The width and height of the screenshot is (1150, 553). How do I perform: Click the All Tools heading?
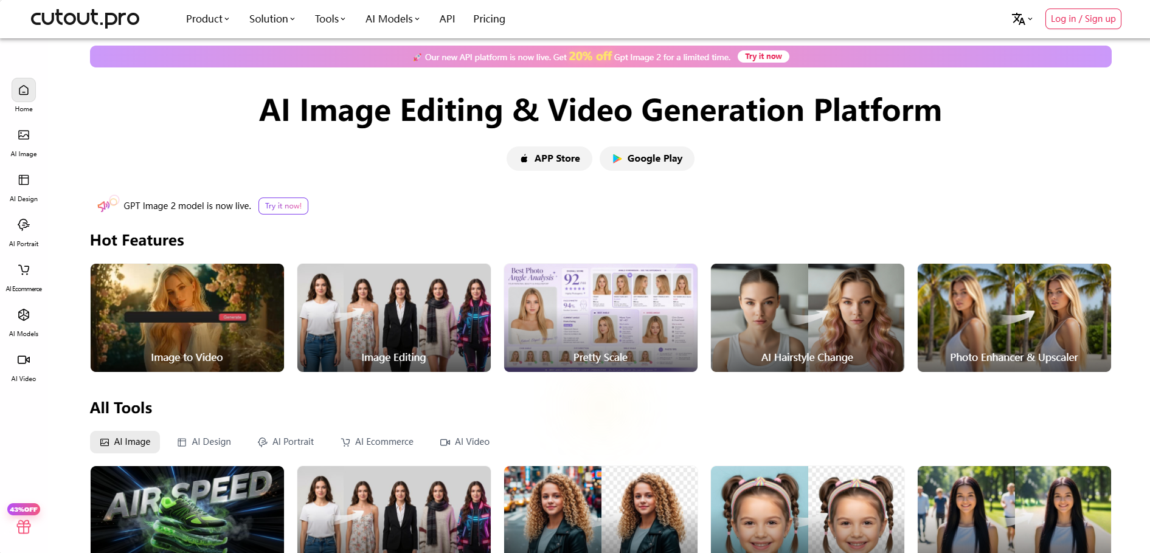121,408
